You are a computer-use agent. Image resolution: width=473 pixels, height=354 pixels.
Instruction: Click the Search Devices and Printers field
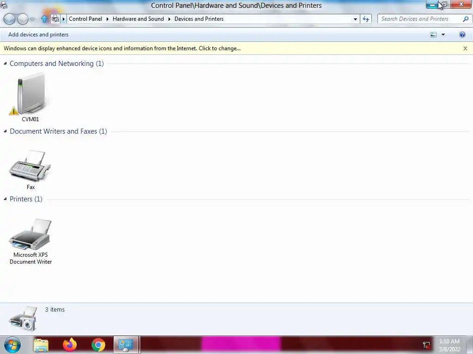click(x=420, y=19)
